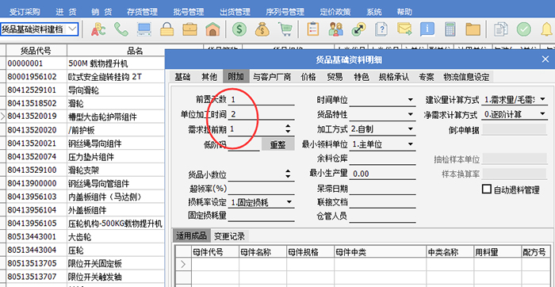555x287 pixels.
Task: Toggle the 自动退料管理 checkbox
Action: point(487,189)
